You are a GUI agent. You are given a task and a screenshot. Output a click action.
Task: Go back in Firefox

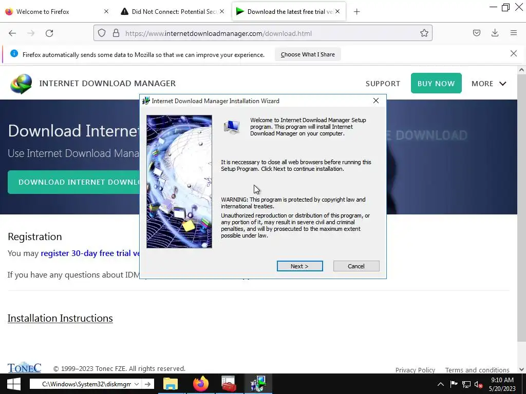tap(12, 33)
